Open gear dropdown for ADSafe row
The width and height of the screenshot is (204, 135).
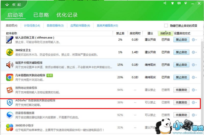(194, 102)
